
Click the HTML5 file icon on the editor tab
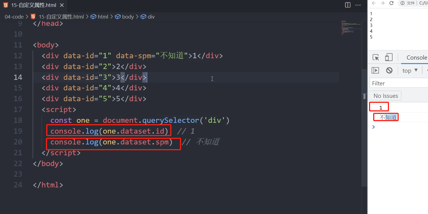(6, 5)
